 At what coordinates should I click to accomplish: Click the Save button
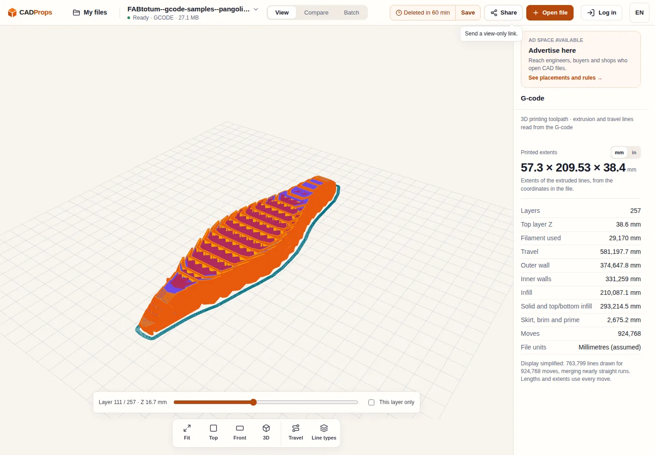[468, 13]
